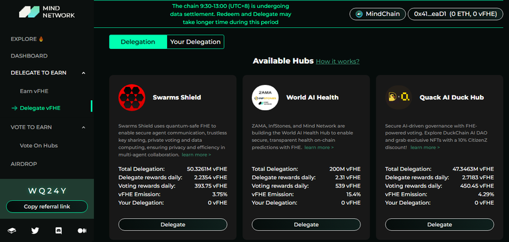
Task: Switch to the Your Delegation tab
Action: (x=196, y=42)
